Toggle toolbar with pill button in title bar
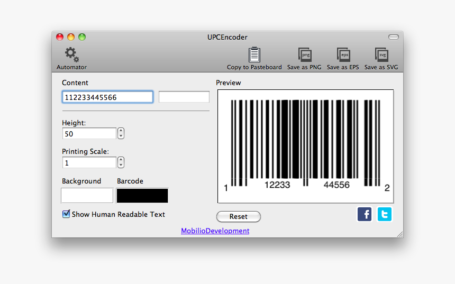Image resolution: width=455 pixels, height=284 pixels. [x=394, y=37]
